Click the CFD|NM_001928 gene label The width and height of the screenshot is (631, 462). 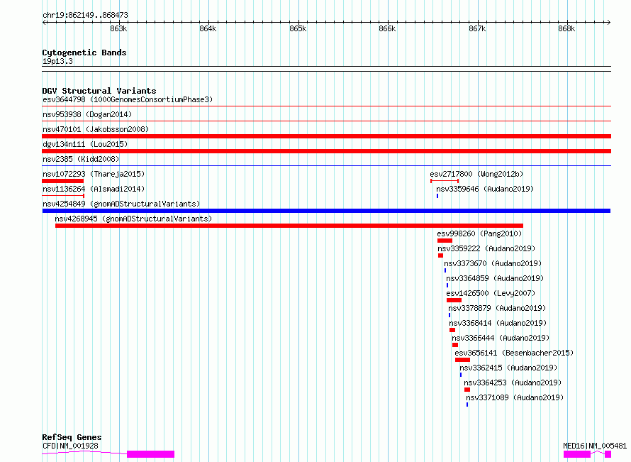coord(70,446)
